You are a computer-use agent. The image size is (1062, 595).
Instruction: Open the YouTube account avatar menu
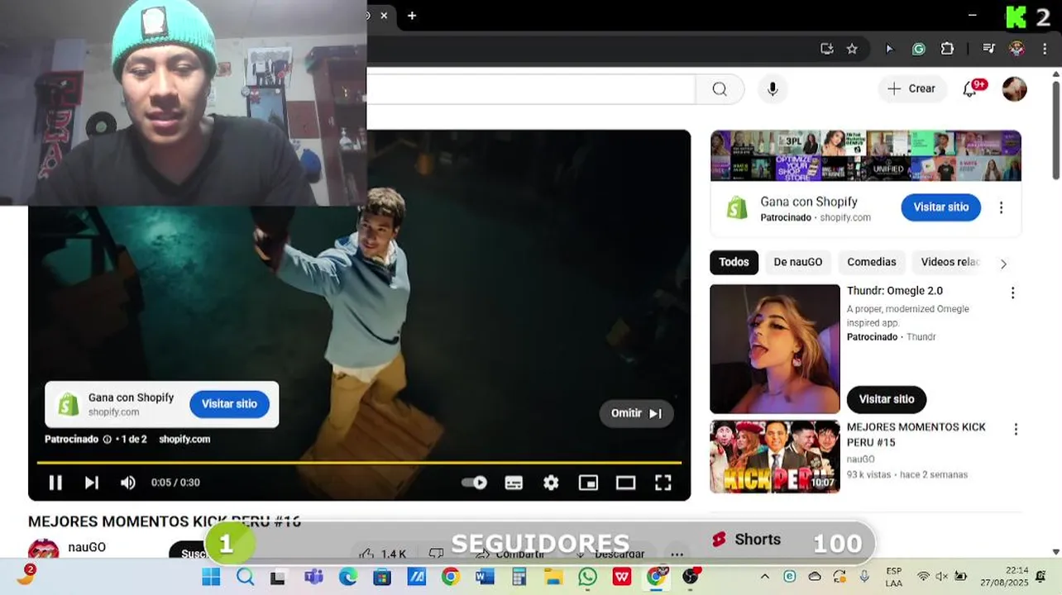click(1015, 89)
